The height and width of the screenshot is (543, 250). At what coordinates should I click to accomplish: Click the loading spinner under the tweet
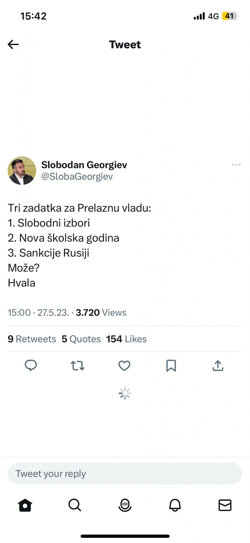click(x=125, y=393)
